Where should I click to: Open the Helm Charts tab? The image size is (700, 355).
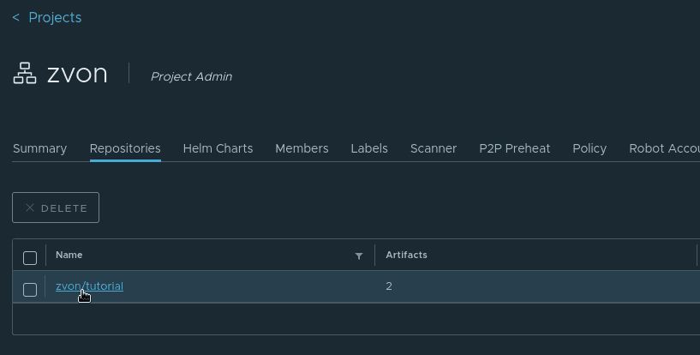[x=218, y=148]
